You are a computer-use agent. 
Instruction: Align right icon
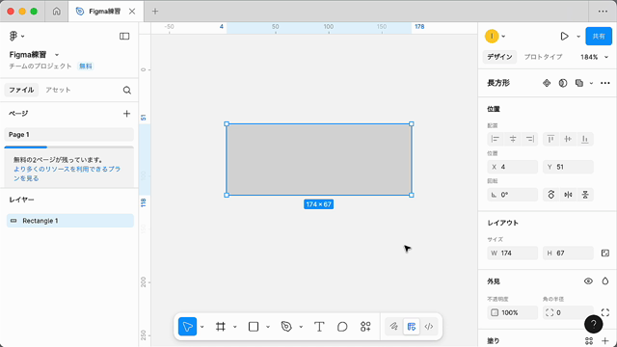[x=530, y=139]
